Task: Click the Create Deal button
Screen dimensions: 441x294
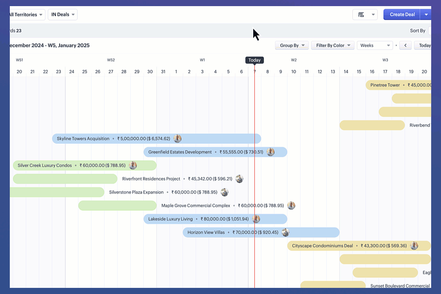Action: (x=402, y=15)
